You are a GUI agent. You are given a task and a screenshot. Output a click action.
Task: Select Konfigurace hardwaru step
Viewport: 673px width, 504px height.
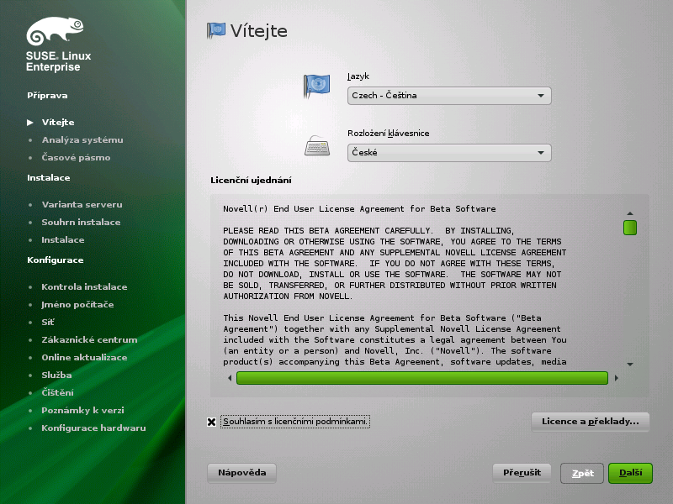tap(93, 428)
